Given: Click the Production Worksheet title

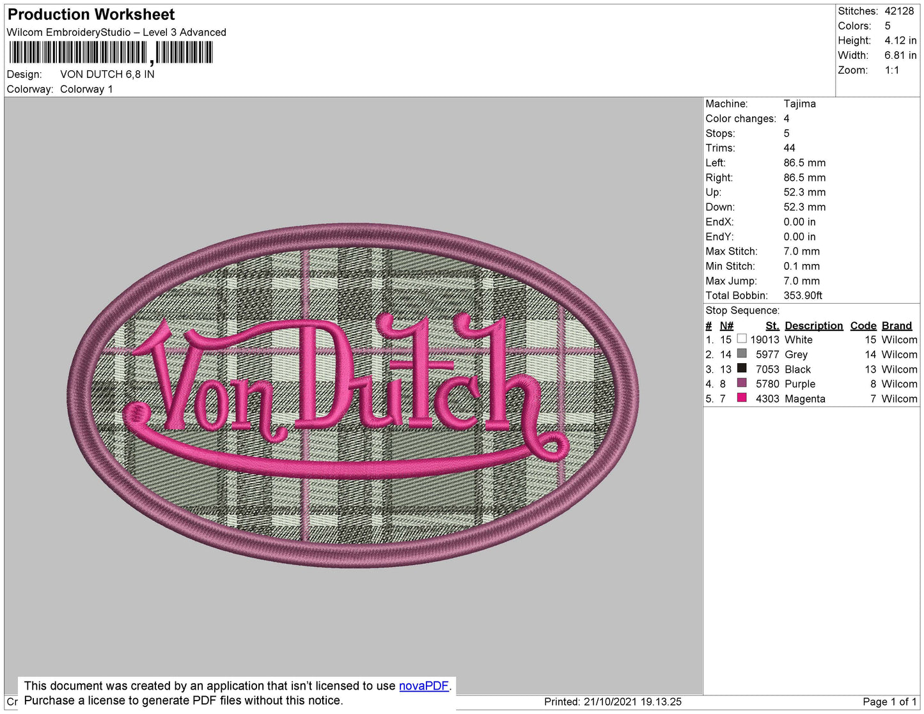Looking at the screenshot, I should tap(91, 14).
